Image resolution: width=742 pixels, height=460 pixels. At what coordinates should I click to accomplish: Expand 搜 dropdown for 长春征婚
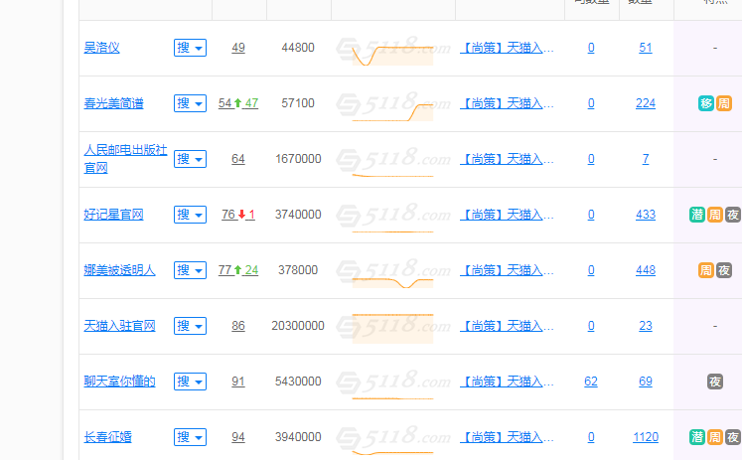(191, 437)
